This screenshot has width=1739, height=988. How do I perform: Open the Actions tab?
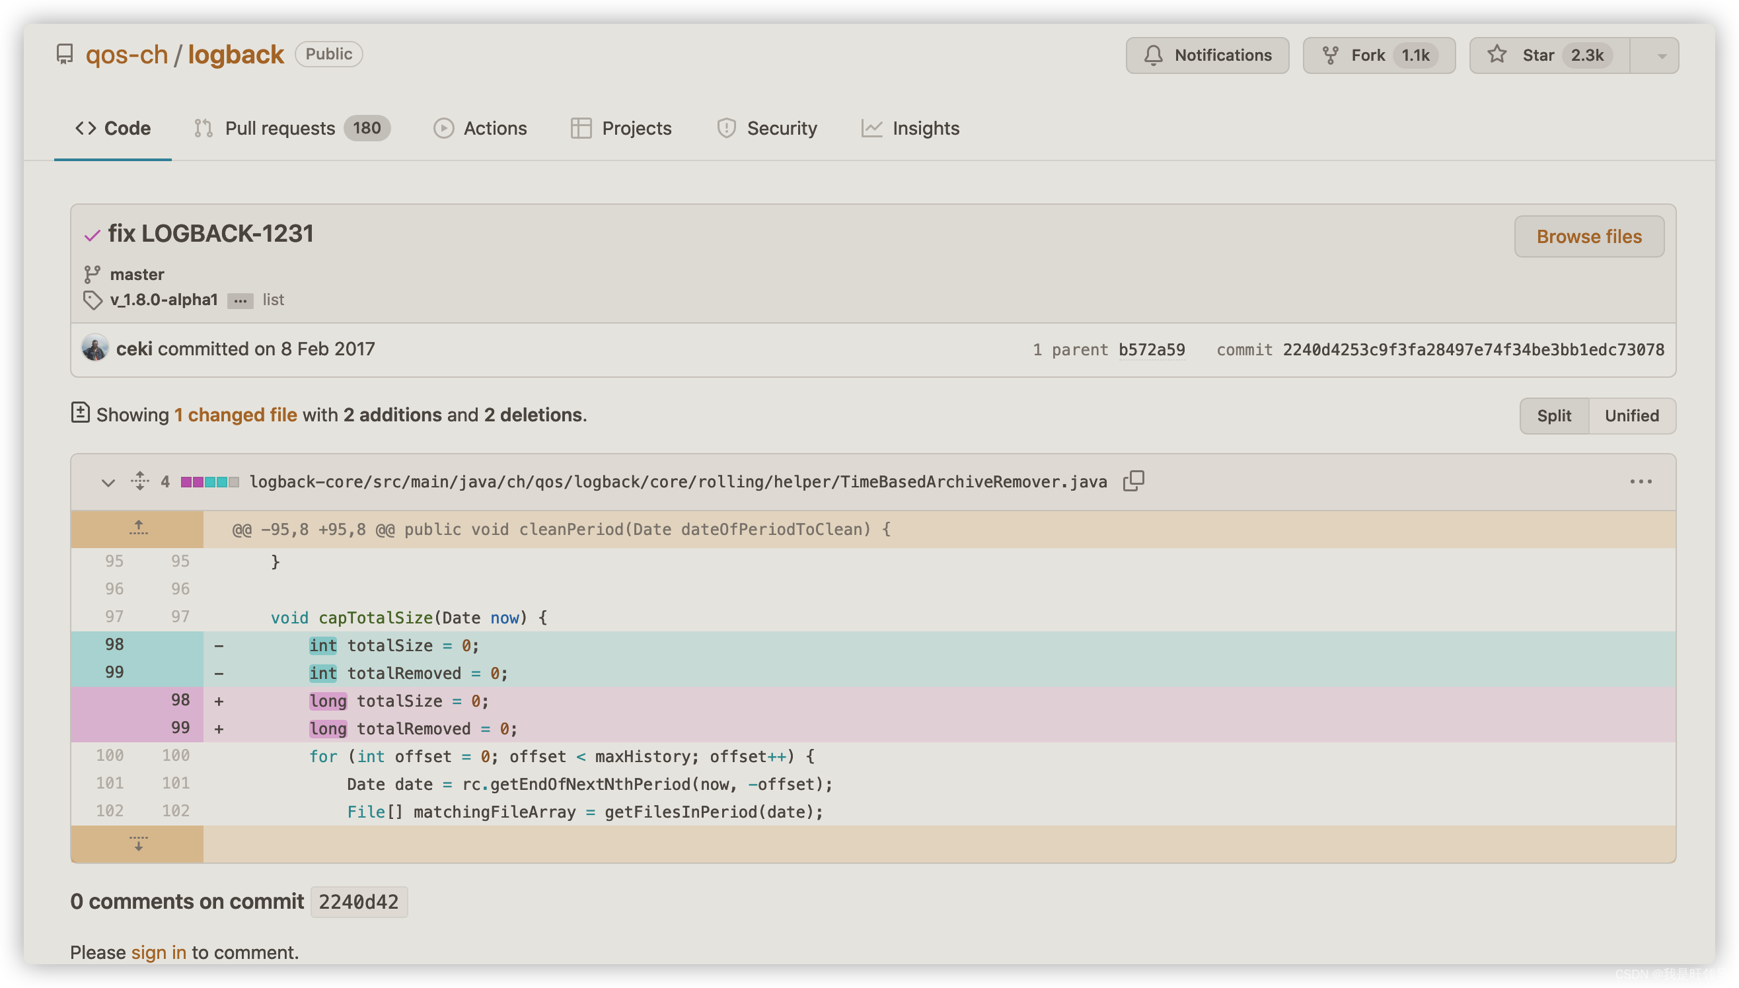click(480, 128)
